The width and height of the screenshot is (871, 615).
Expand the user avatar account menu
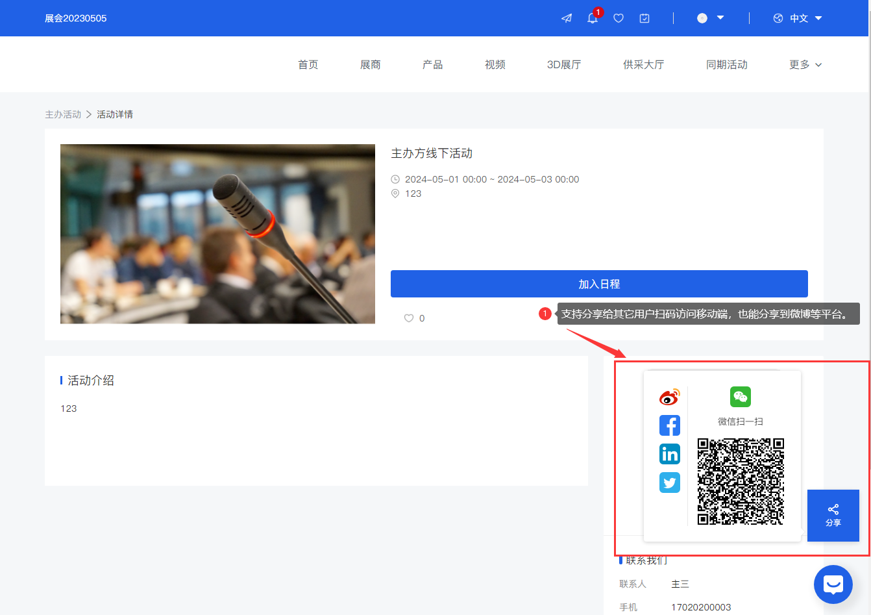[x=710, y=18]
